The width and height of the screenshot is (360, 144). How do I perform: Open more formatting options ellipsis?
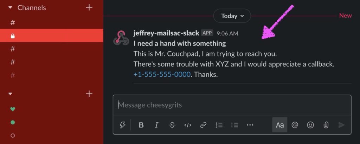pyautogui.click(x=250, y=125)
